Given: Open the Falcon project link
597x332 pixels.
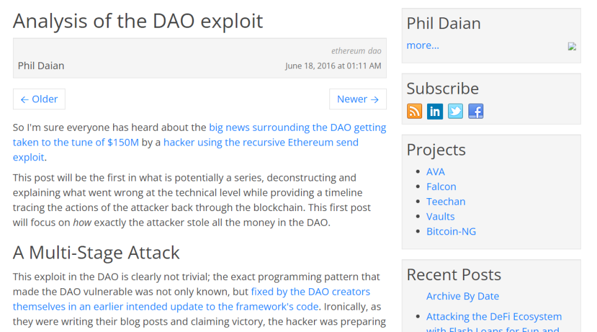Looking at the screenshot, I should [x=441, y=187].
